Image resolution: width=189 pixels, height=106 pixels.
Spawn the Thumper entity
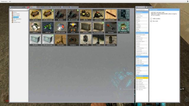click(98, 40)
